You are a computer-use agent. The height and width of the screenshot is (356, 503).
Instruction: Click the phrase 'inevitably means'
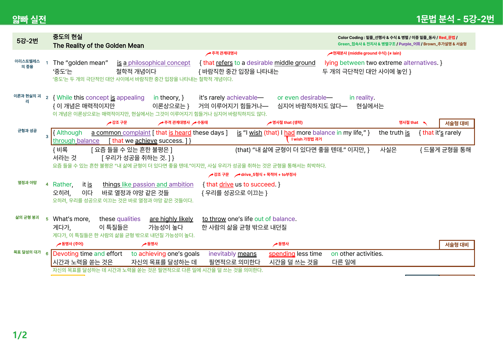tap(233, 254)
